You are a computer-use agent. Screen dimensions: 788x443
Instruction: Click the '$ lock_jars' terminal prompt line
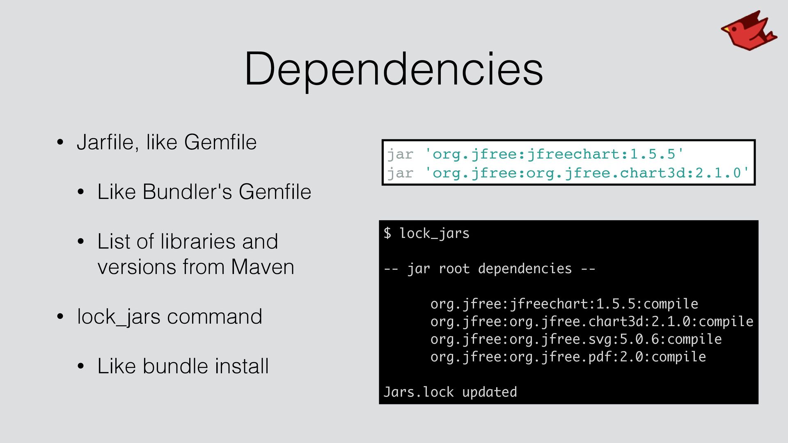point(426,233)
